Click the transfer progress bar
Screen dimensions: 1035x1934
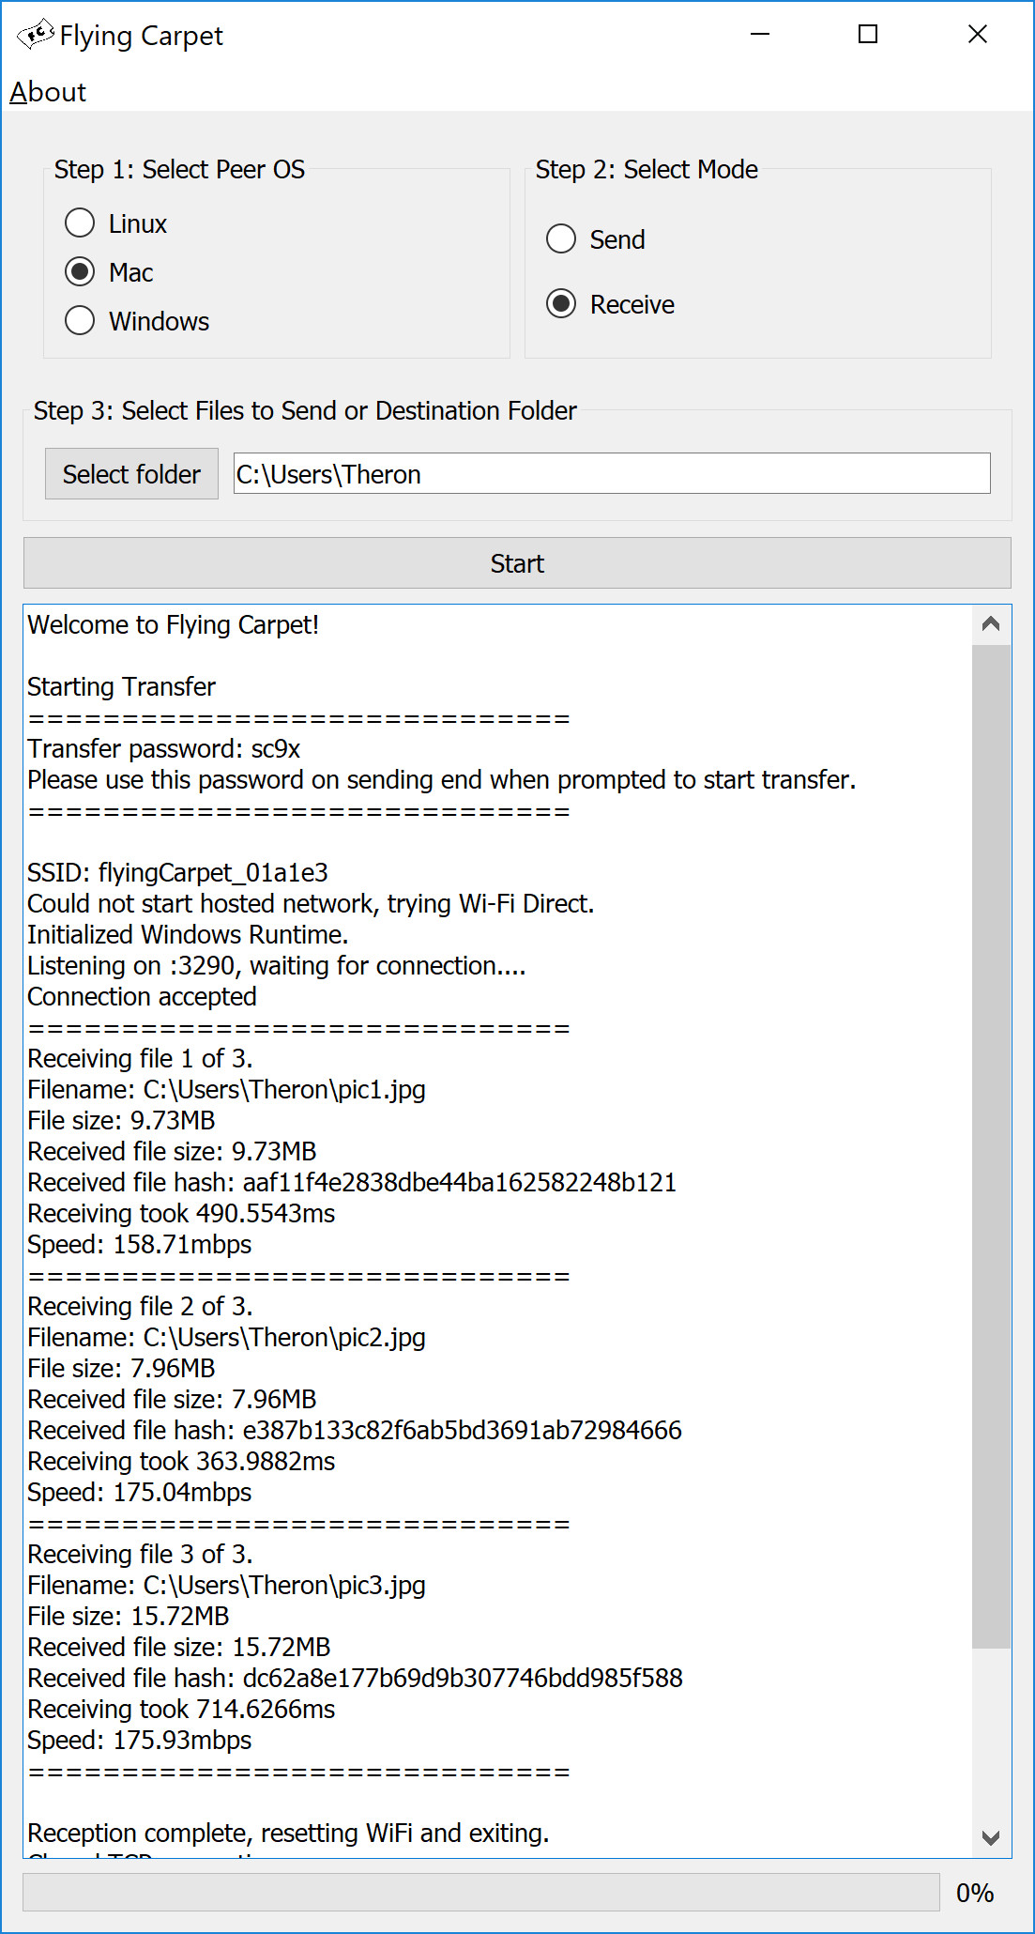(x=481, y=1892)
